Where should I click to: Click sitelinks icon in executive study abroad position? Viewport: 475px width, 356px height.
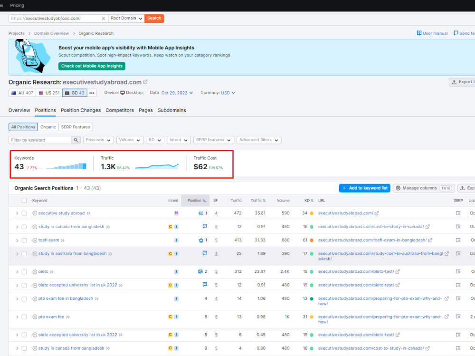[201, 213]
